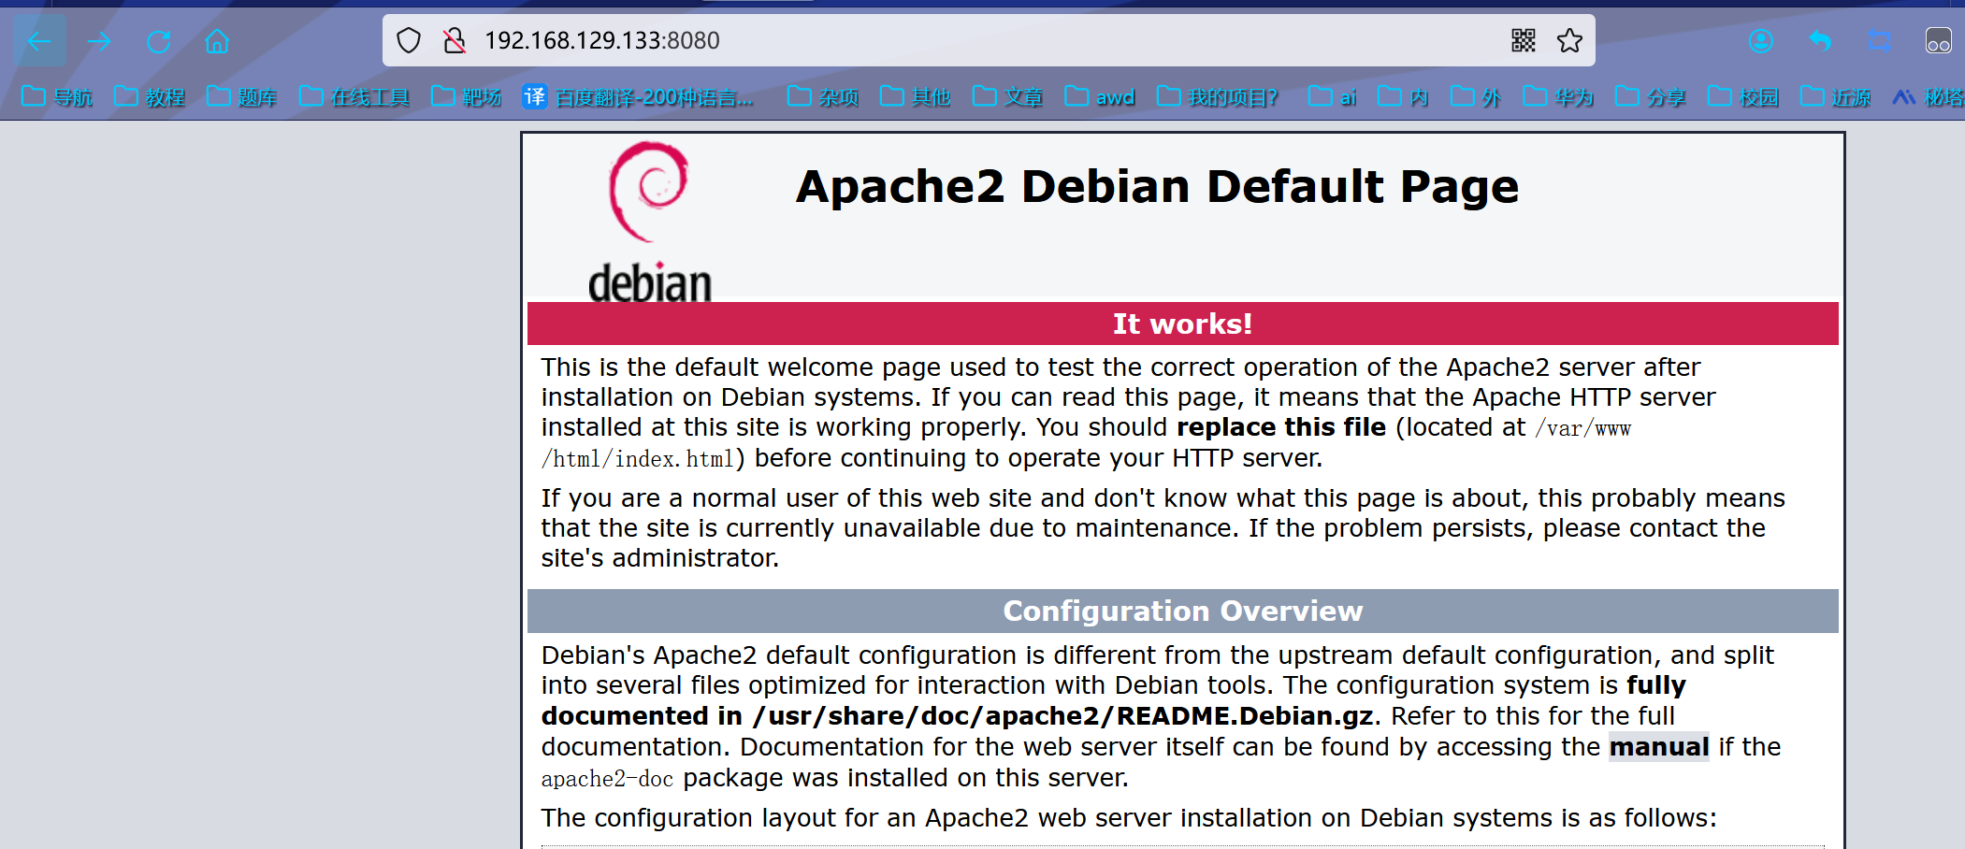The height and width of the screenshot is (849, 1965).
Task: Click the 'Configuration Overview' section header
Action: pyautogui.click(x=1183, y=611)
